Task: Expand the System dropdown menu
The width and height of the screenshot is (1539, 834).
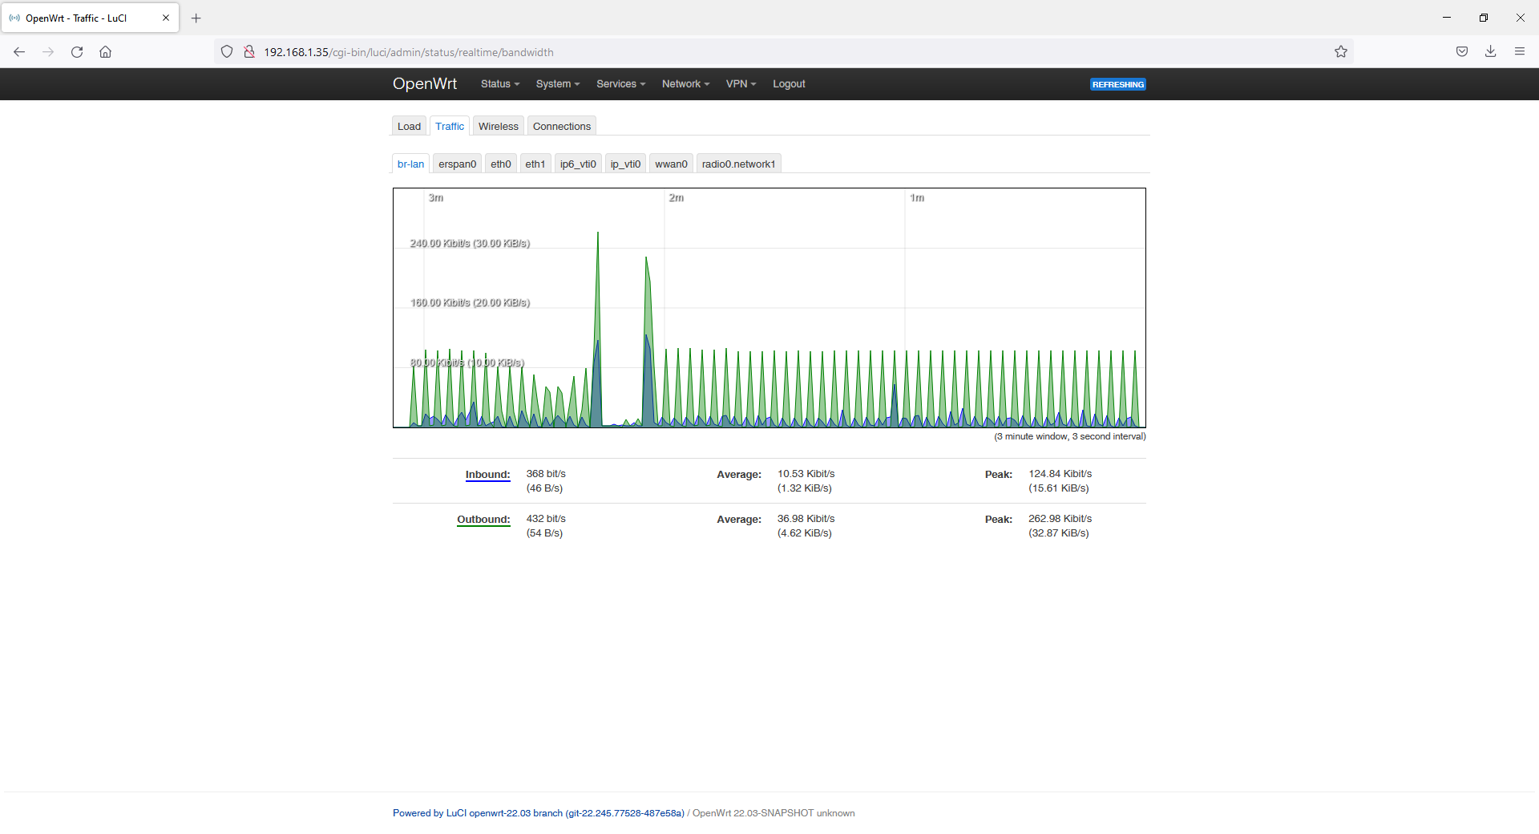Action: click(557, 84)
